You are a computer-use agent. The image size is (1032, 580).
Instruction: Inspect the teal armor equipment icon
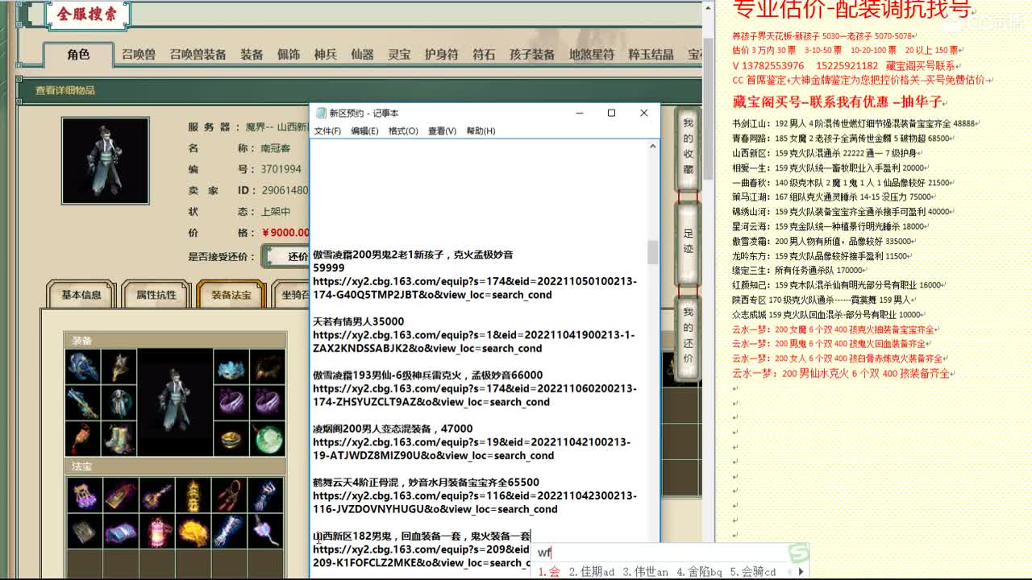119,402
